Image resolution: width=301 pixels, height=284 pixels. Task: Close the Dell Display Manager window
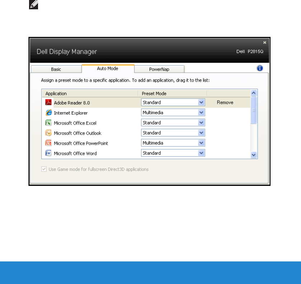(265, 43)
